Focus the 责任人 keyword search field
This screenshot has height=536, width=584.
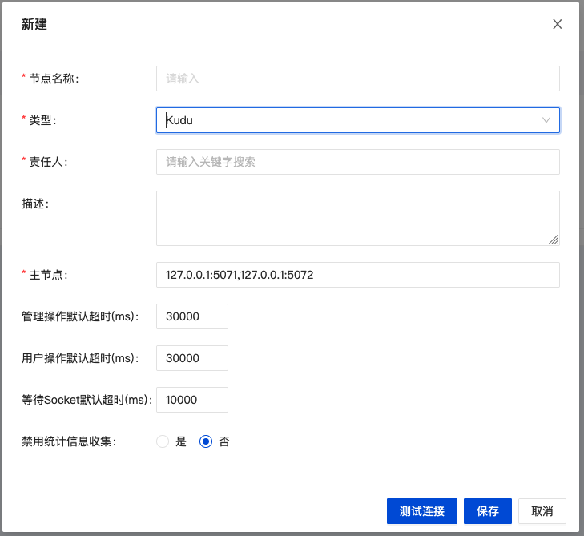point(358,162)
